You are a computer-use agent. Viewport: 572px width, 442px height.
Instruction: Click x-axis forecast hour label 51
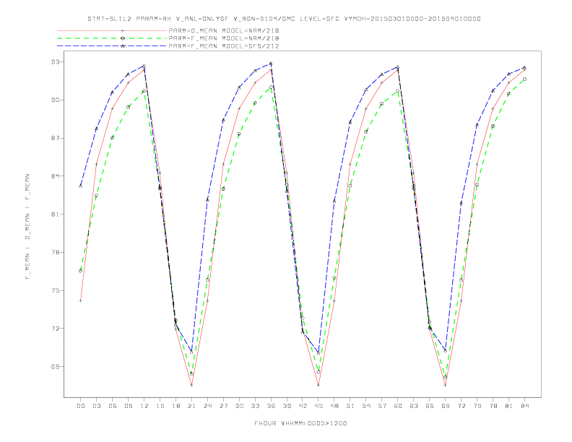350,406
